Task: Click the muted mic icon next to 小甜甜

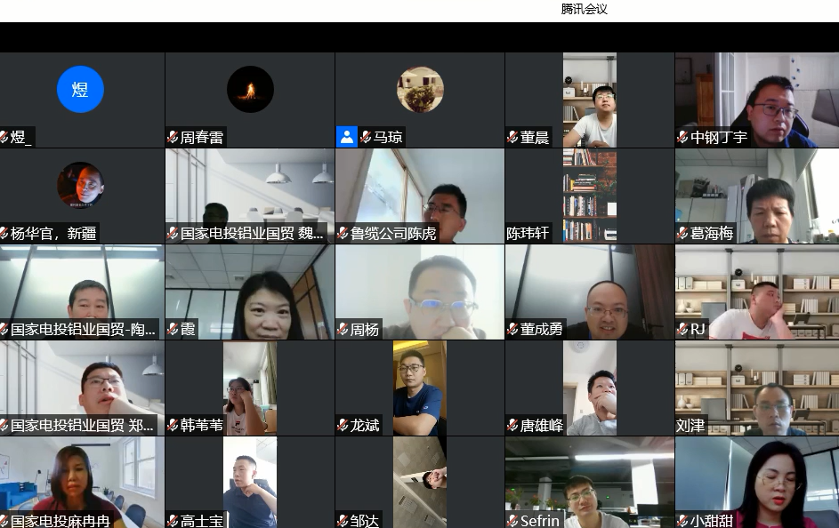Action: coord(682,521)
